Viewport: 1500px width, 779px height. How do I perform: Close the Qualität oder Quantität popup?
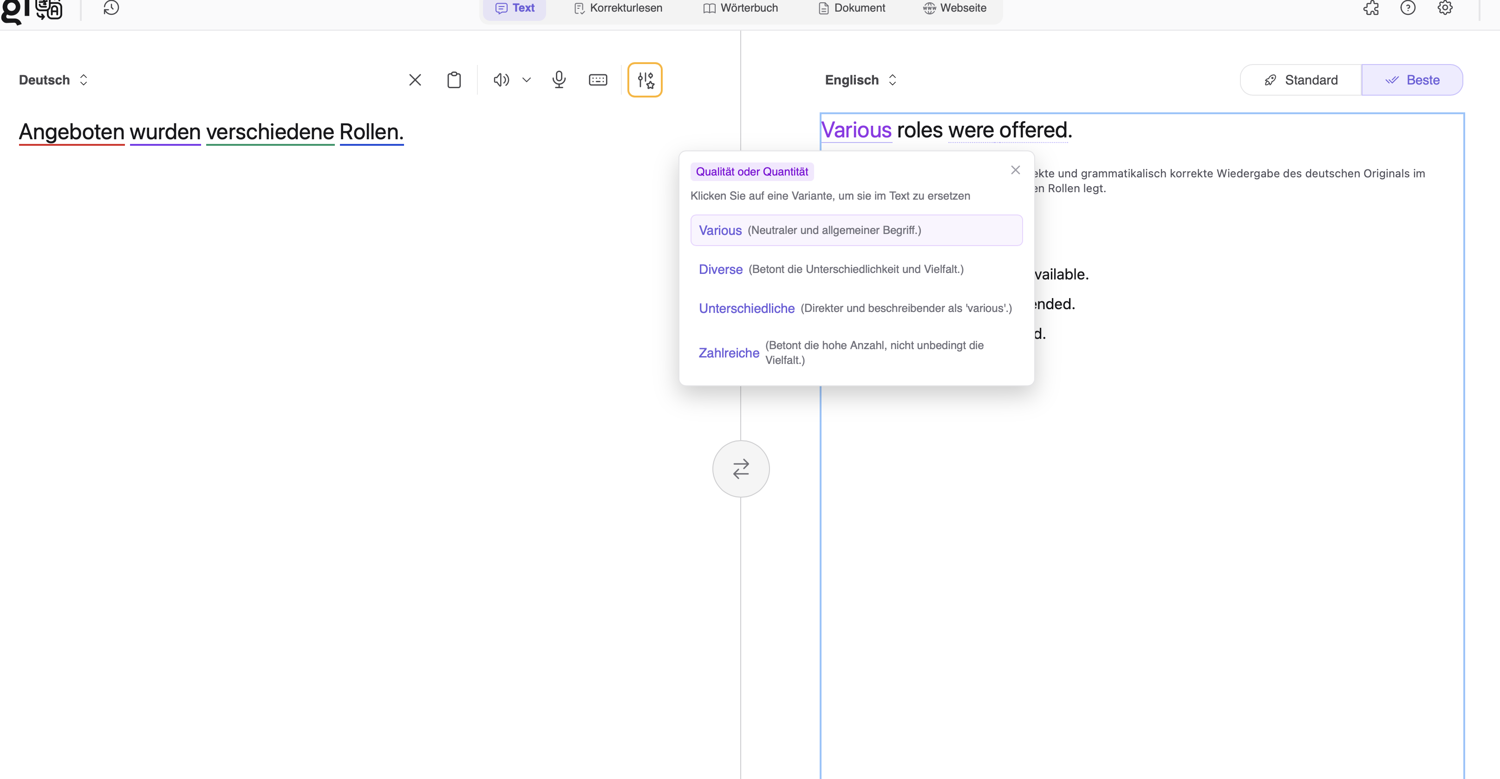click(1015, 170)
